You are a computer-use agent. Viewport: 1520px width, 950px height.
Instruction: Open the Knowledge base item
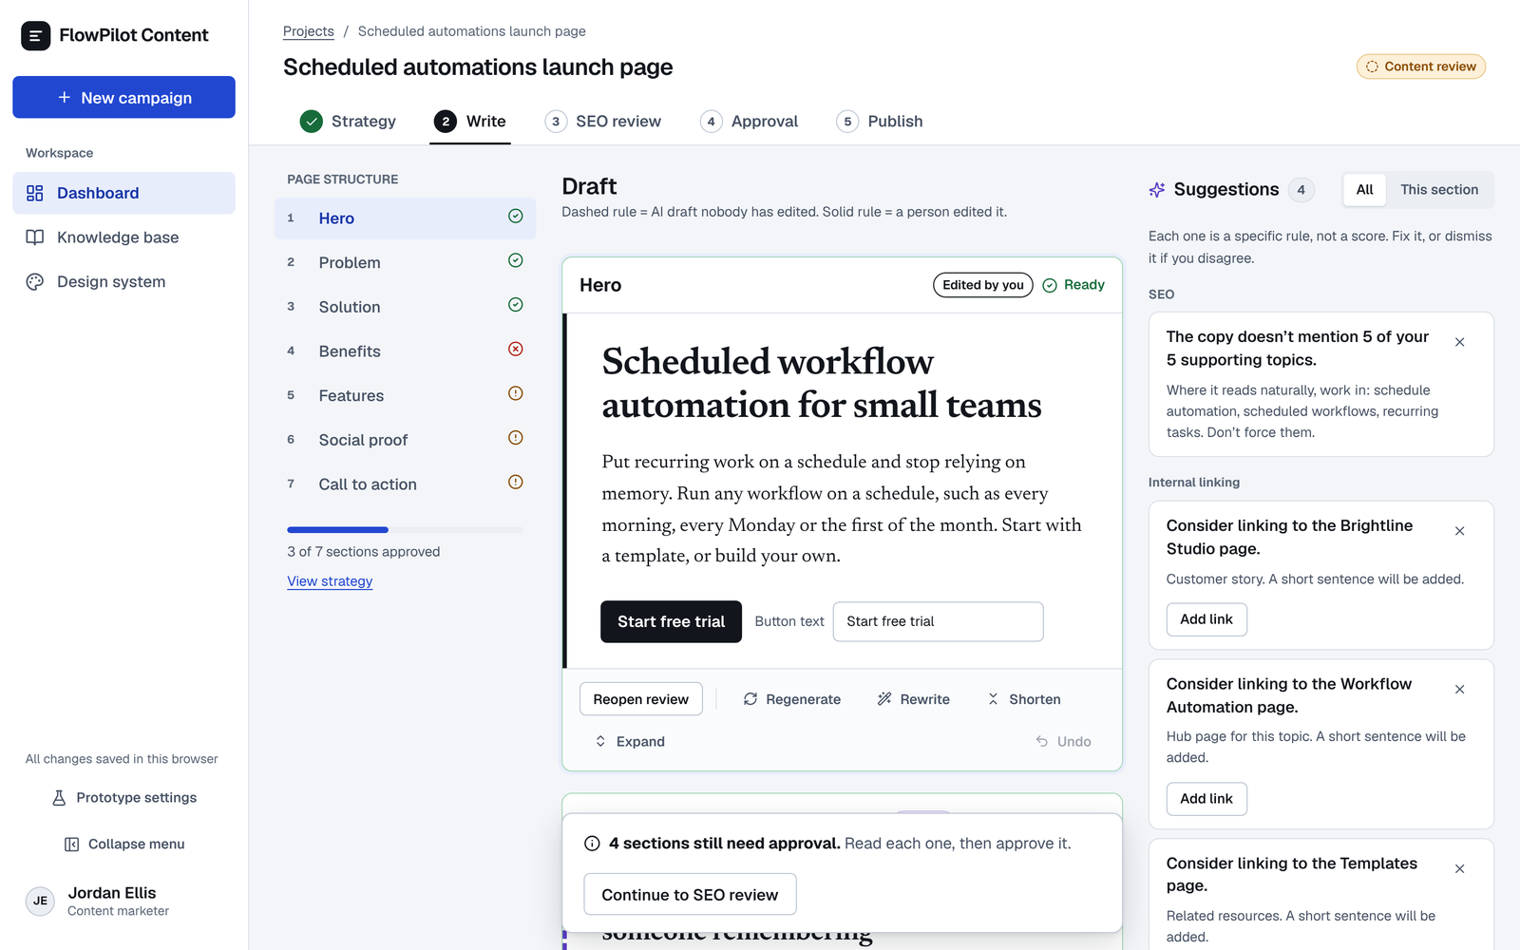click(123, 237)
